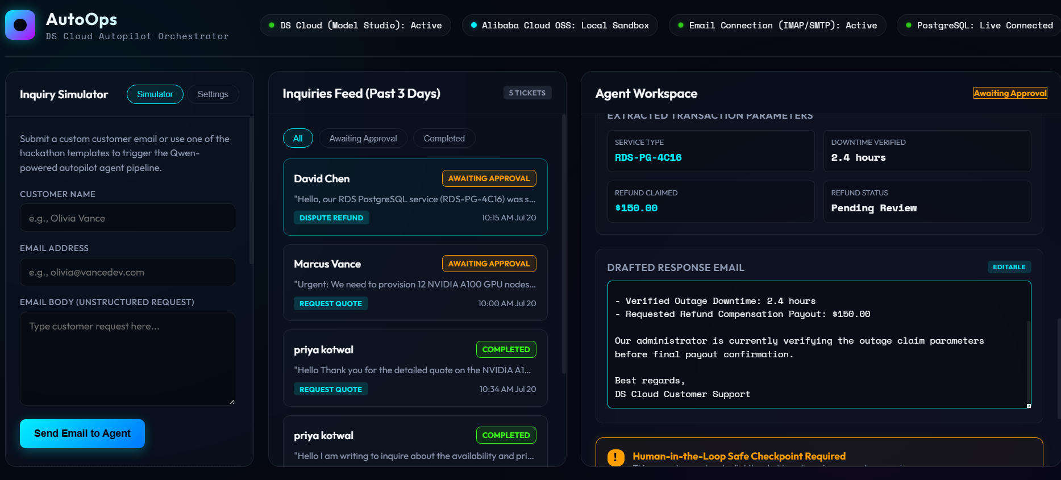Image resolution: width=1061 pixels, height=480 pixels.
Task: Filter inquiries by Awaiting Approval
Action: pos(363,139)
